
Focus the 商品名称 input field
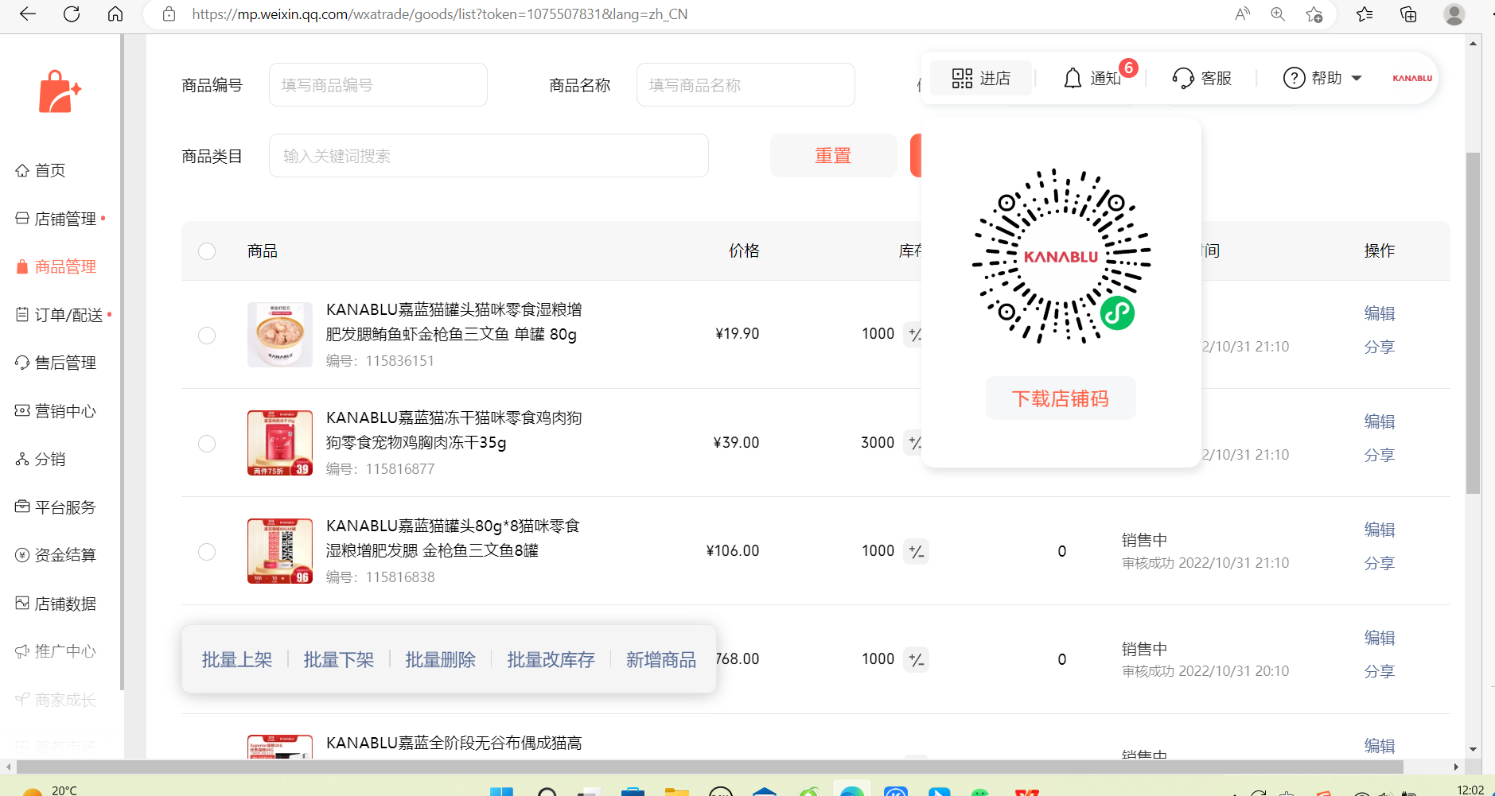(x=746, y=85)
